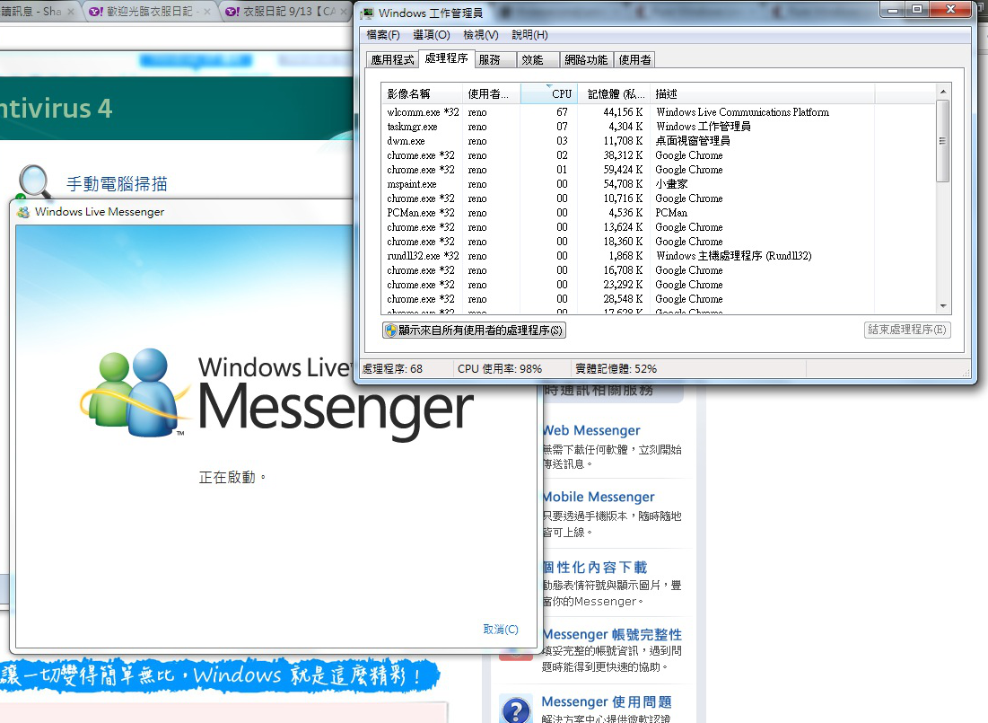Click the Yahoo favicon on 衣服日記 9/13 tab

232,12
